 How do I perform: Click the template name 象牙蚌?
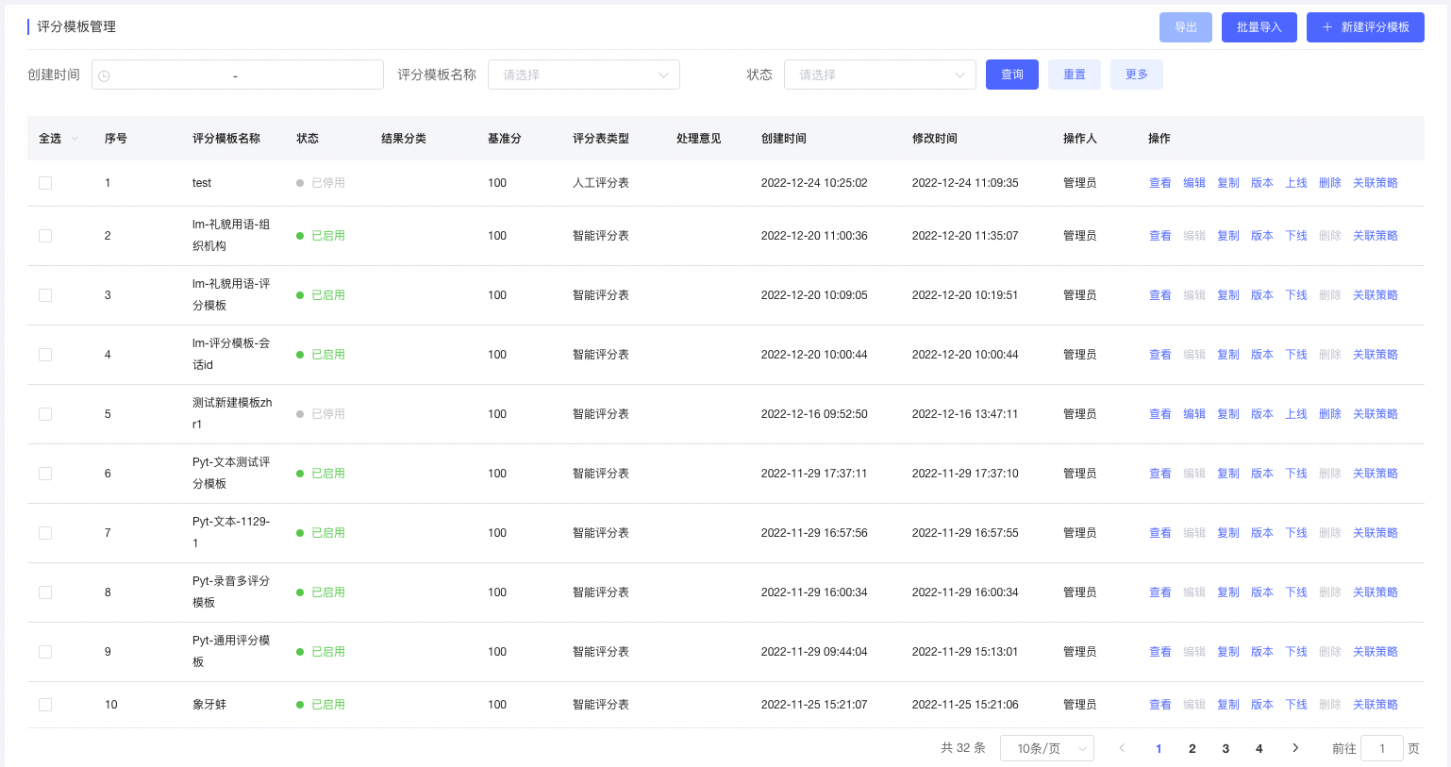(209, 705)
